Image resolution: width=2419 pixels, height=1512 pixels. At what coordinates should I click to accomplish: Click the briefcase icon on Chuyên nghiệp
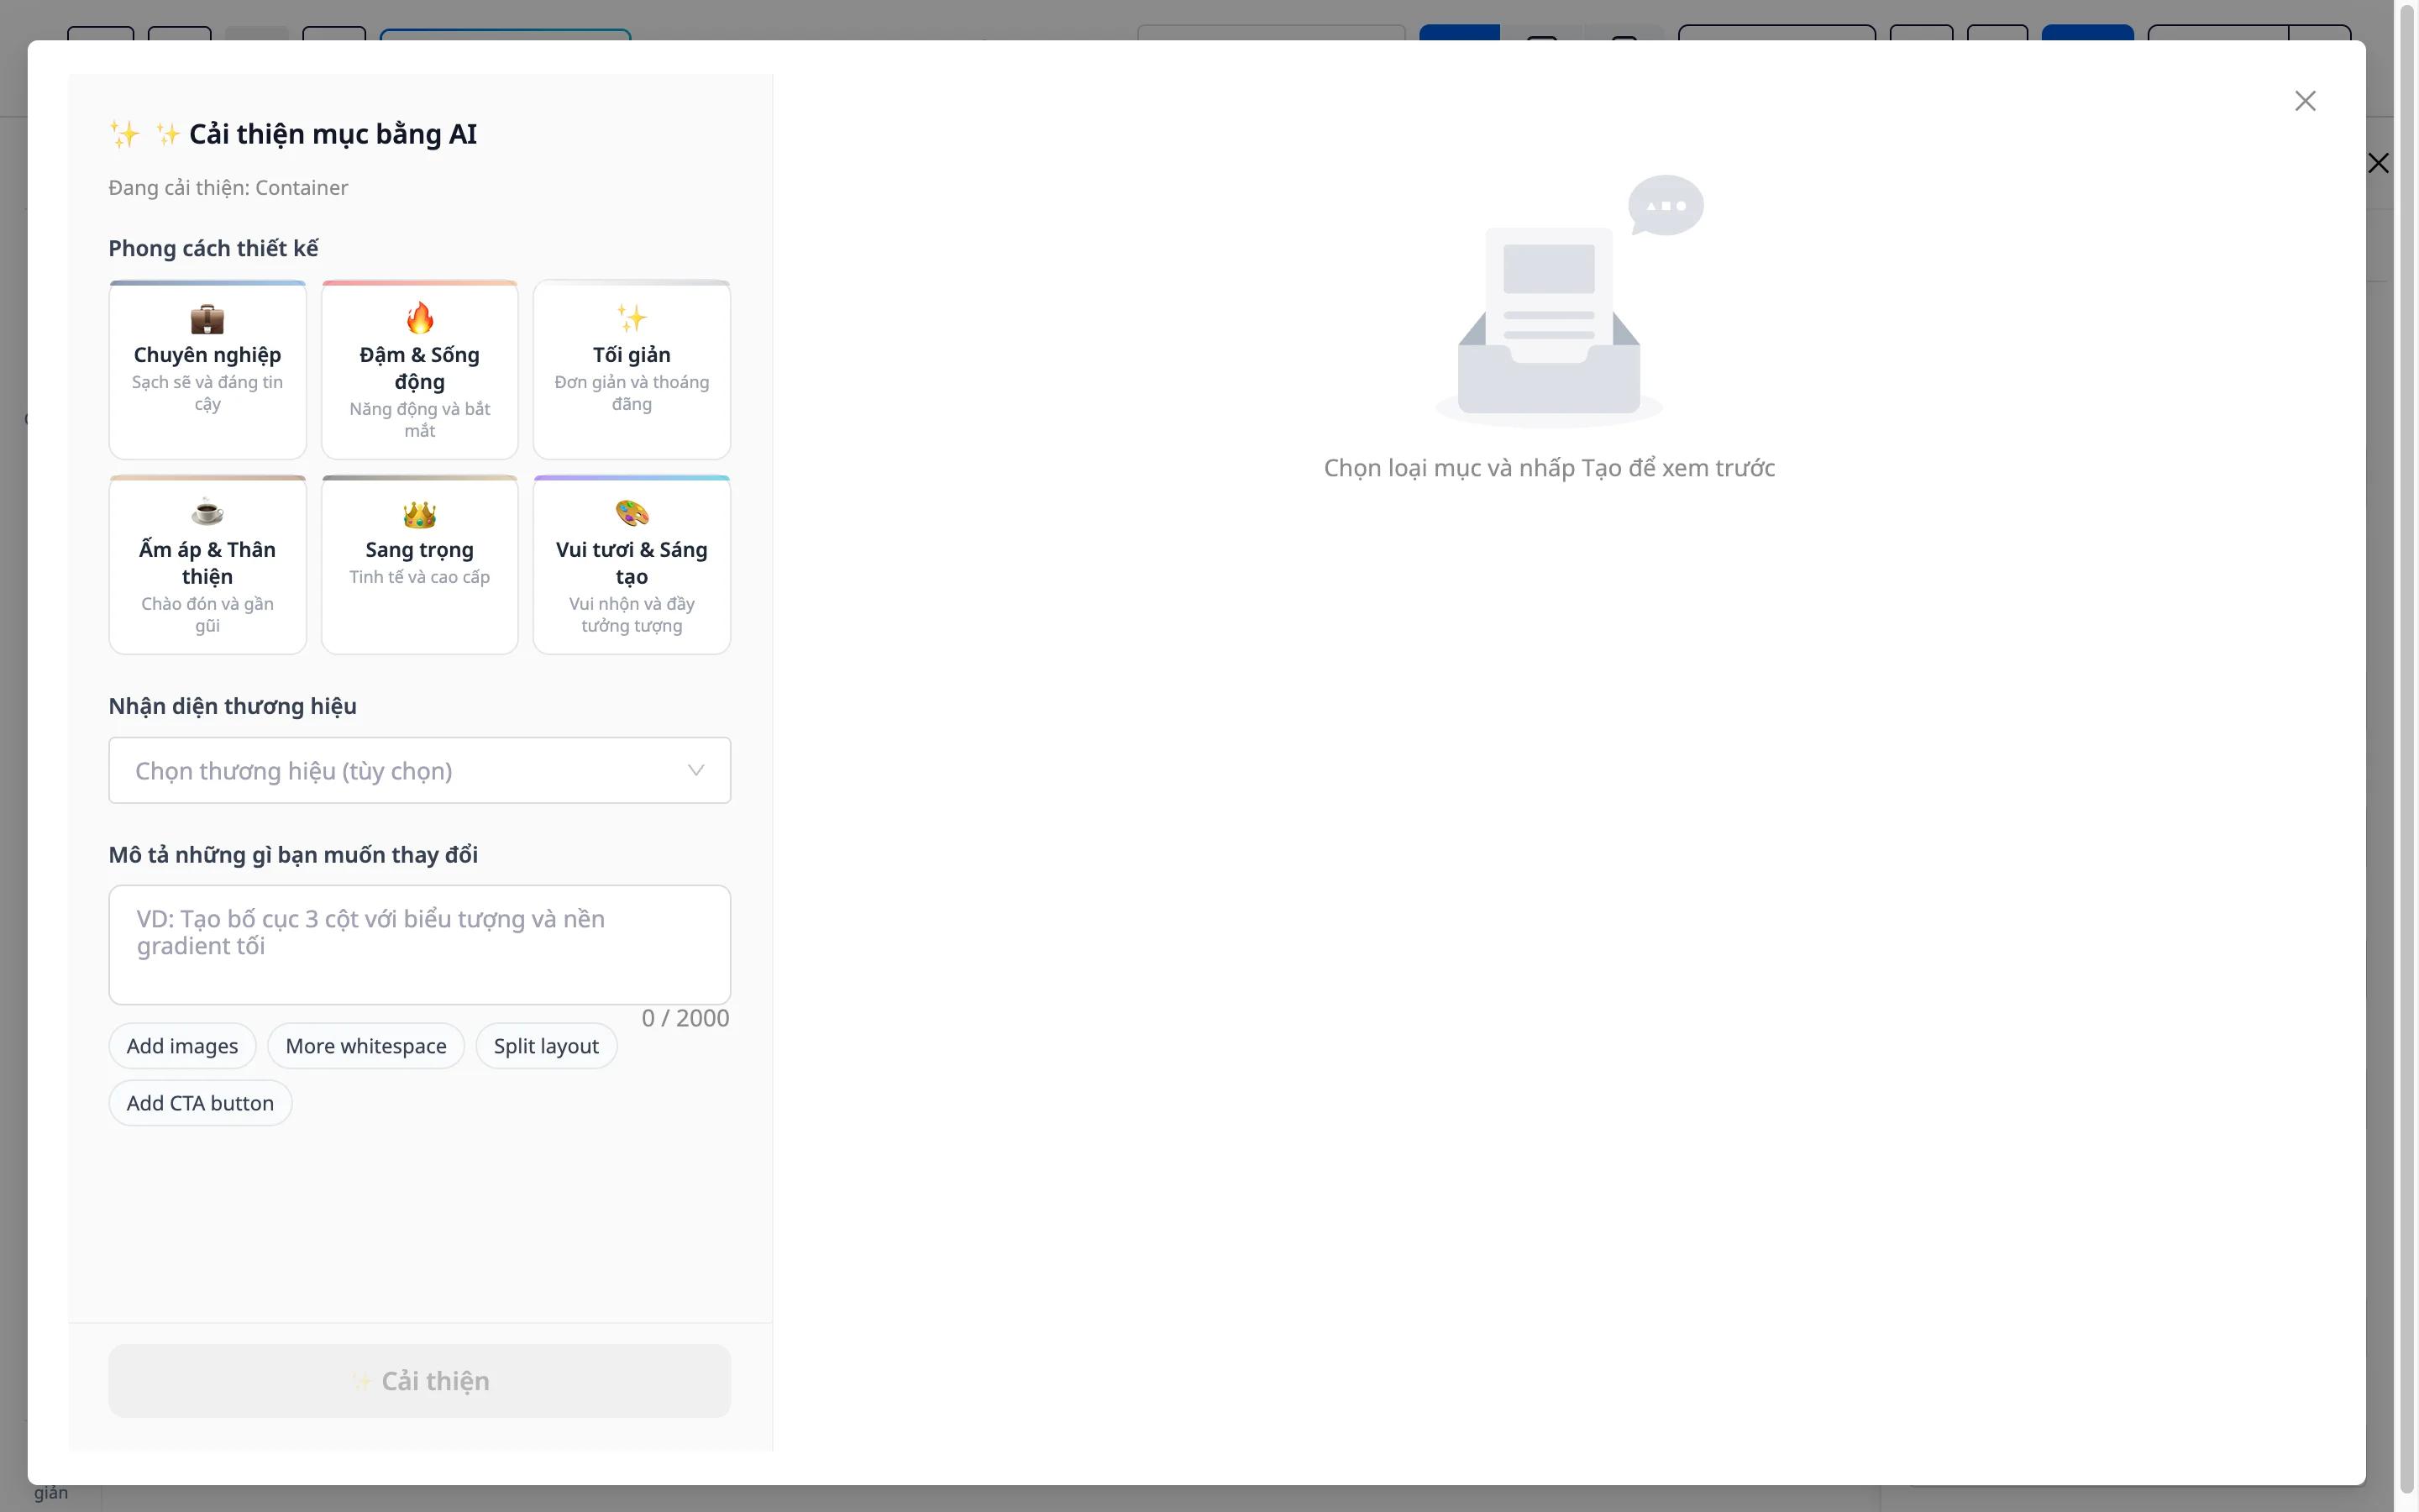coord(207,319)
